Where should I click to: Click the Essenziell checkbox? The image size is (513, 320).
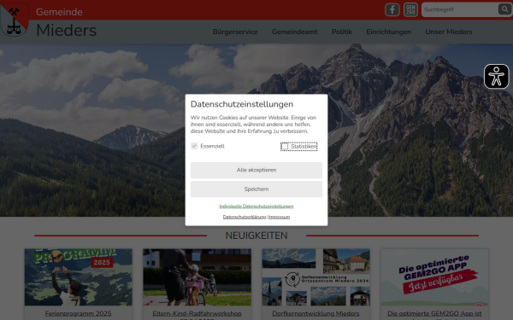(x=194, y=146)
